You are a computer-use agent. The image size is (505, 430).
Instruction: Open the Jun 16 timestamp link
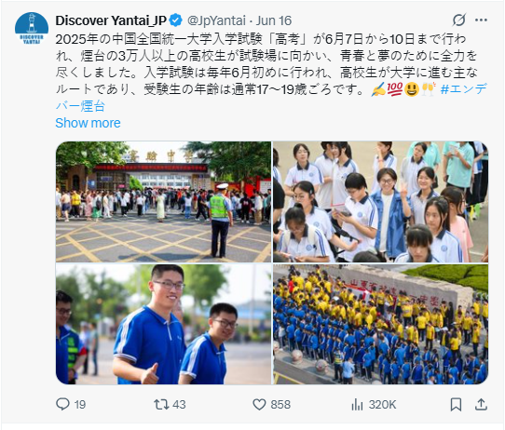point(274,20)
